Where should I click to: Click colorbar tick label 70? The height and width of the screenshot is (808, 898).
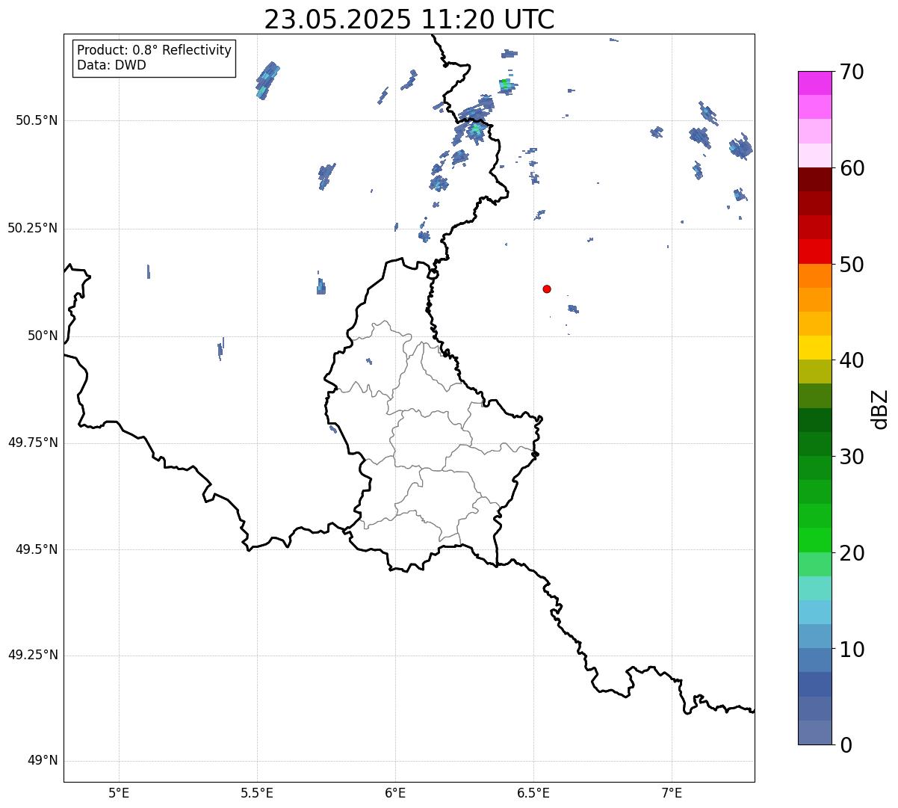pos(851,72)
